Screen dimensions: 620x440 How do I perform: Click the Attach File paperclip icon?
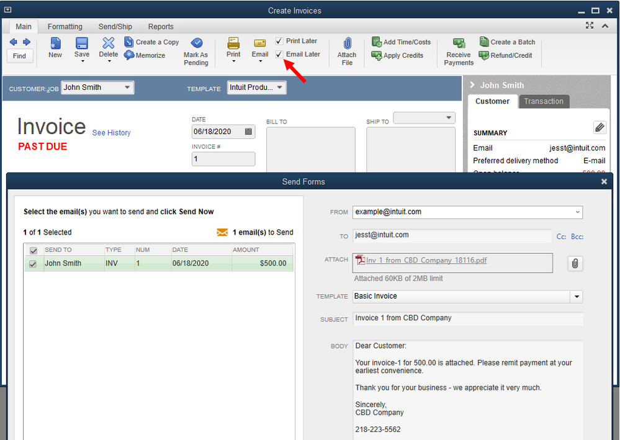click(347, 43)
